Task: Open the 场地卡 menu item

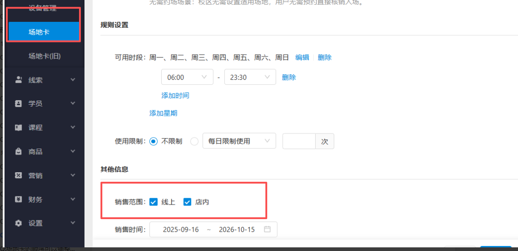Action: pos(44,32)
